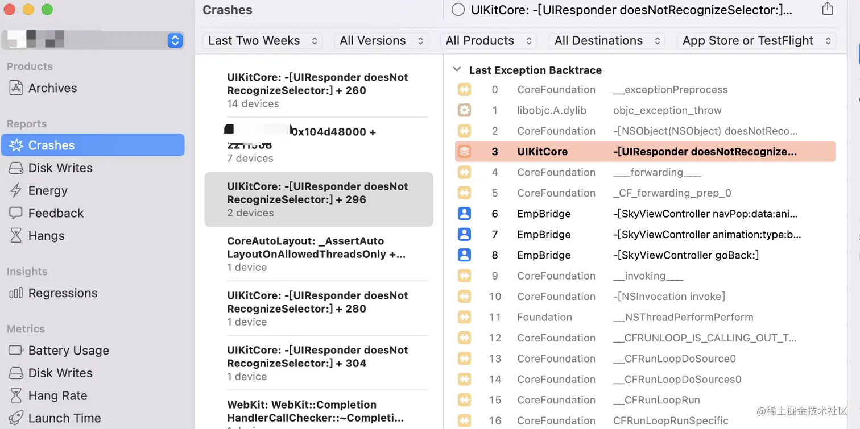Select Disk Writes under Reports
860x429 pixels.
[60, 168]
